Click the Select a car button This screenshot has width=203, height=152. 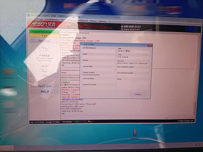coord(44,41)
